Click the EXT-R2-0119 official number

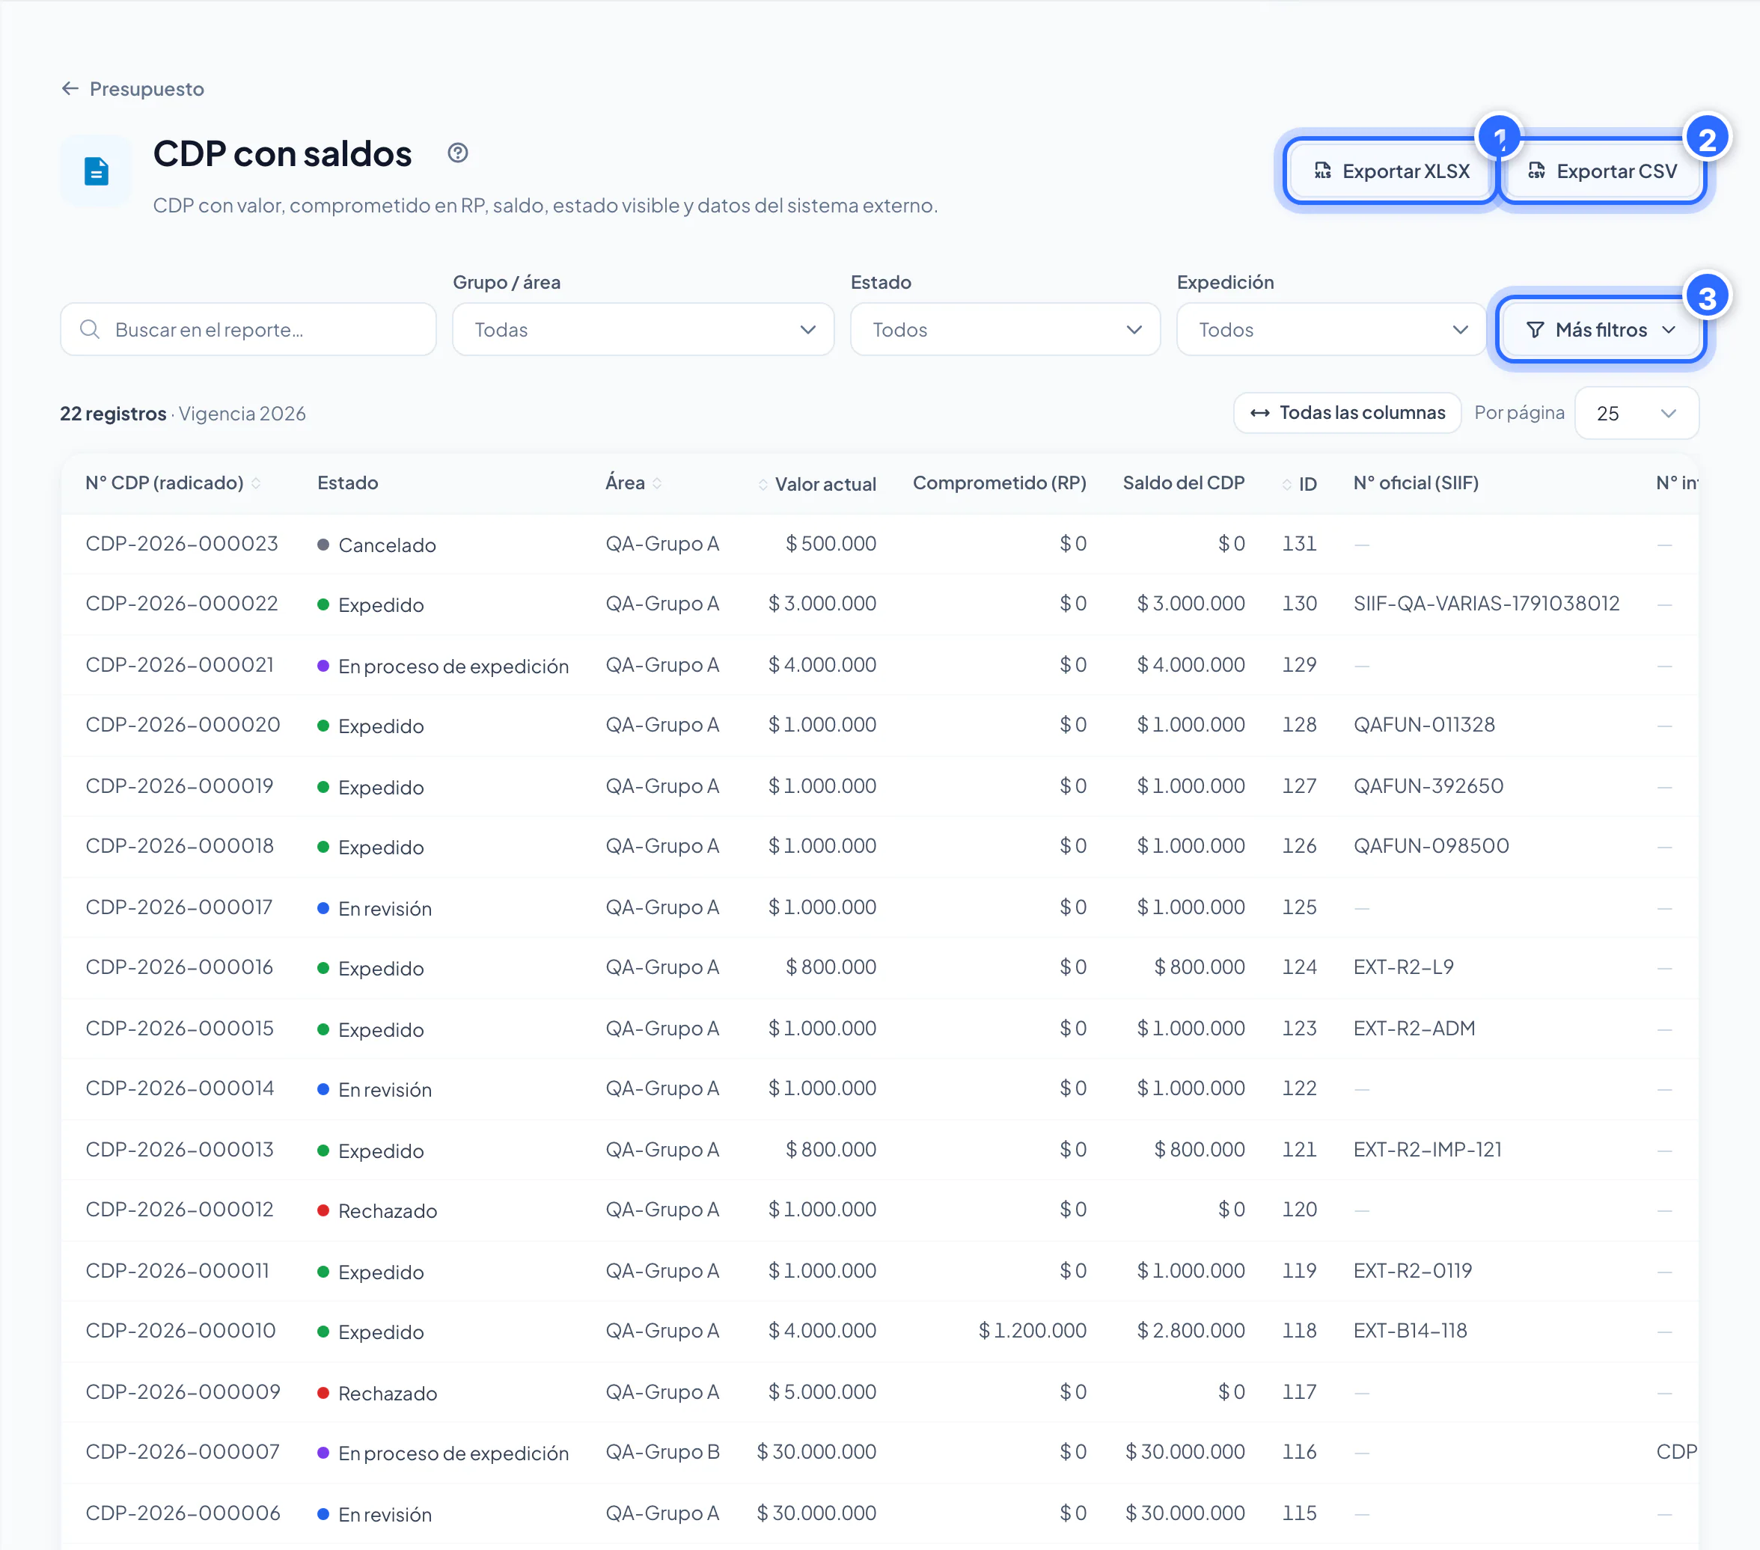pyautogui.click(x=1413, y=1271)
